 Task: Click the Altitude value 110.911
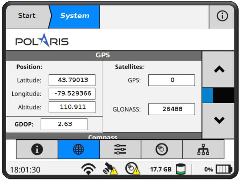[x=73, y=107]
